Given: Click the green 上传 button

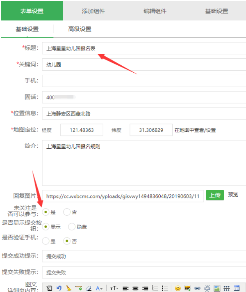Looking at the screenshot, I should click(x=215, y=195).
